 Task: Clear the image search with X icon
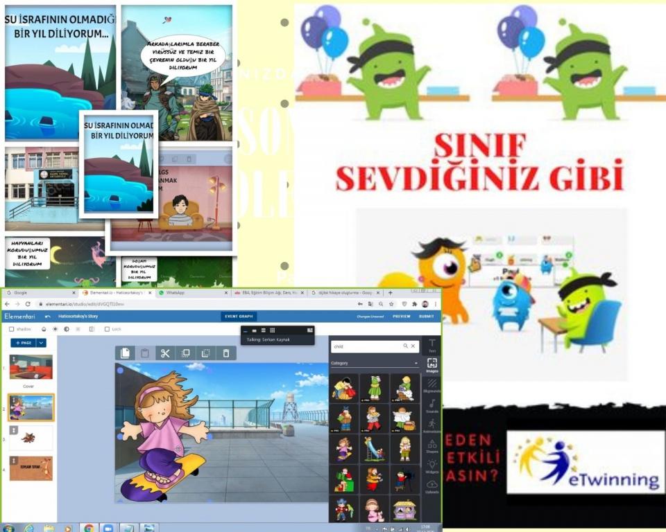pyautogui.click(x=413, y=346)
